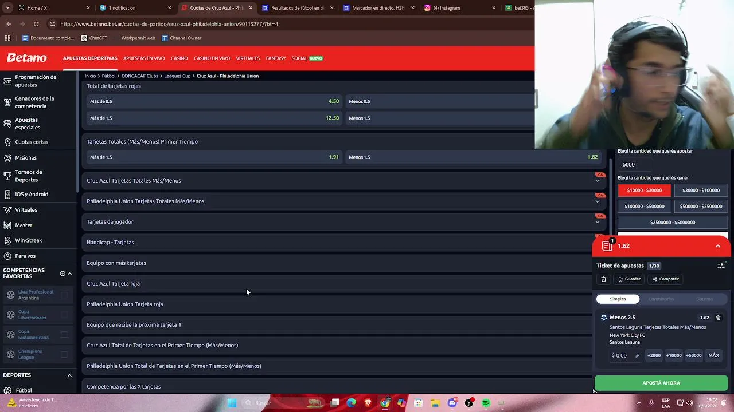Go to the Casino section
Image resolution: width=734 pixels, height=412 pixels.
179,58
